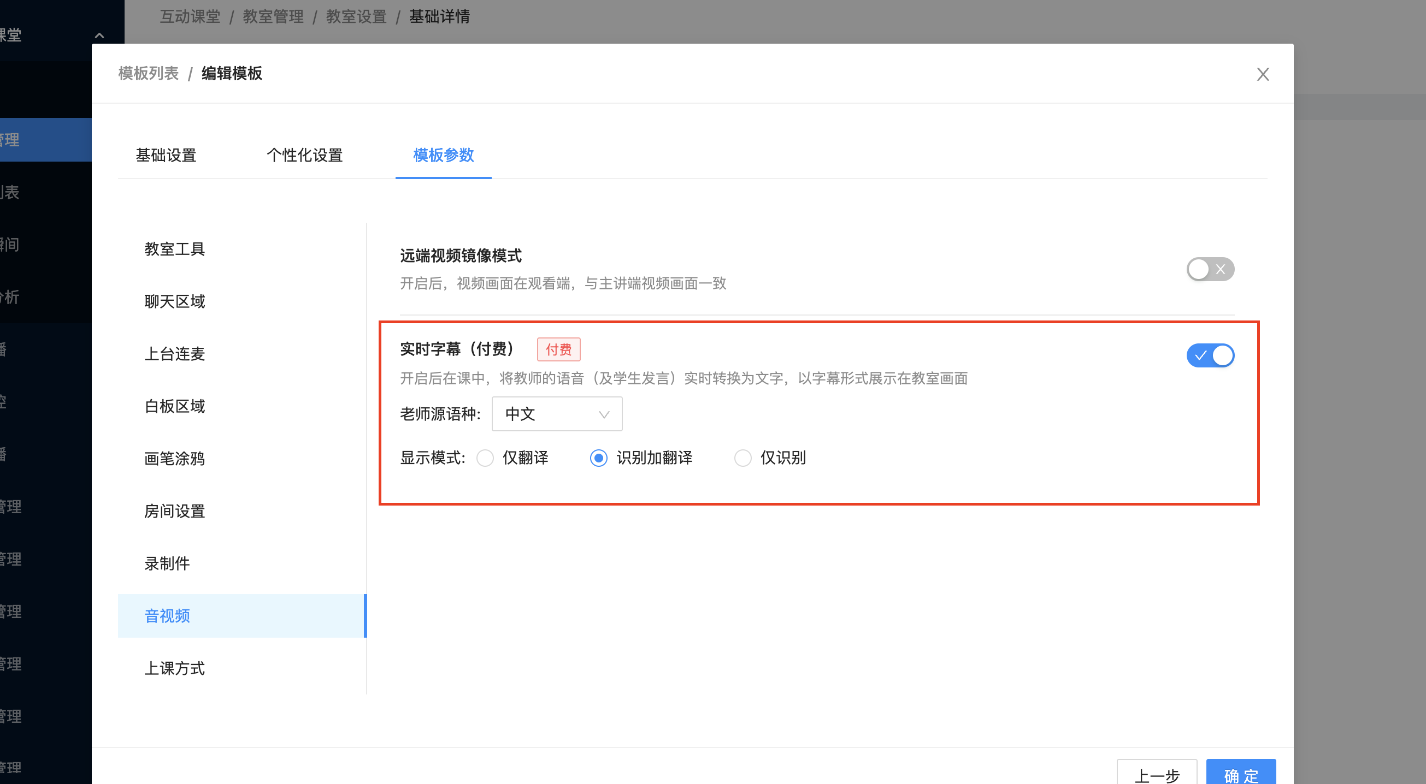
Task: Collapse the sidebar 课堂 menu chevron
Action: 99,35
